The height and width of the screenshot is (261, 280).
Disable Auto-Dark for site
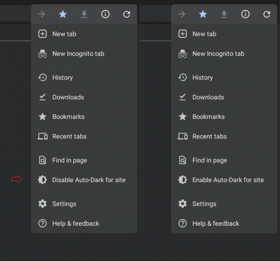(x=89, y=180)
